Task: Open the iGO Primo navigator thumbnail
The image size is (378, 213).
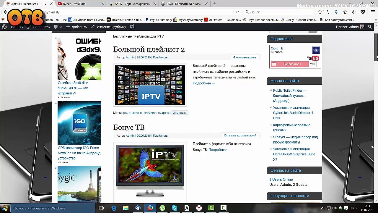Action: [x=79, y=123]
